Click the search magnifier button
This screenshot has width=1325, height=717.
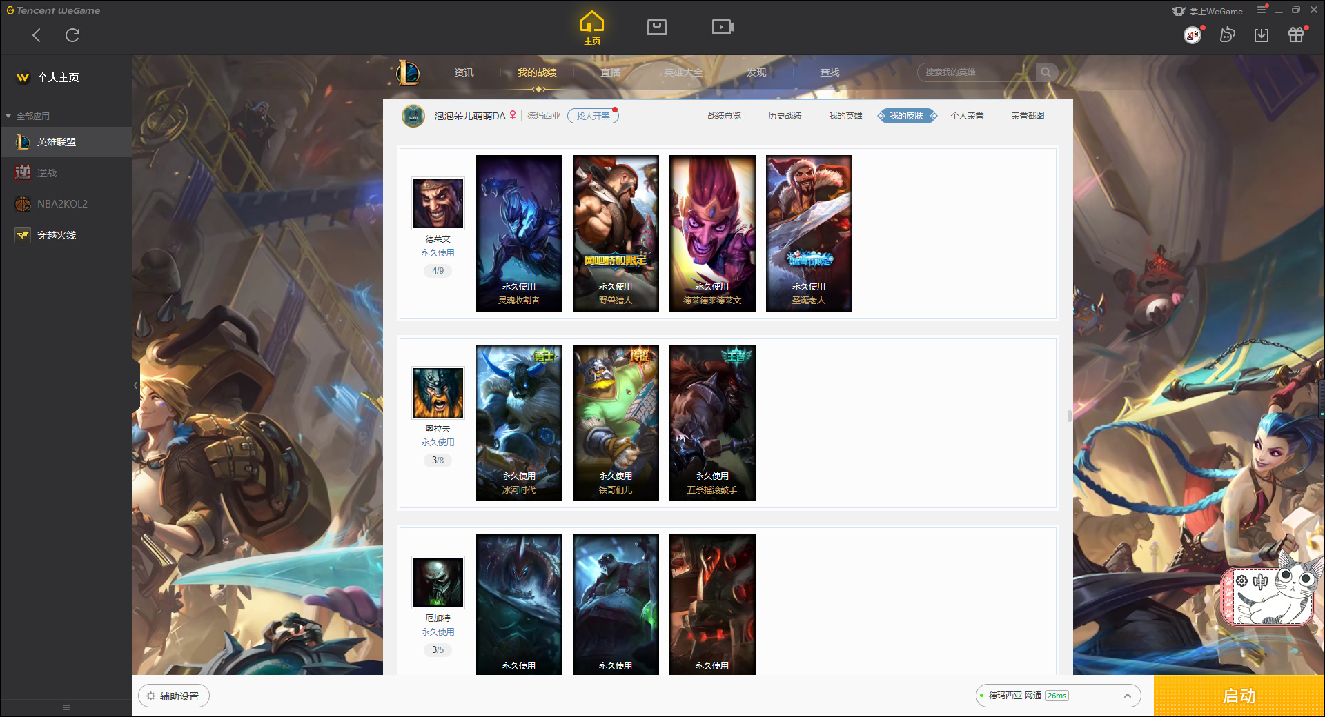tap(1046, 72)
